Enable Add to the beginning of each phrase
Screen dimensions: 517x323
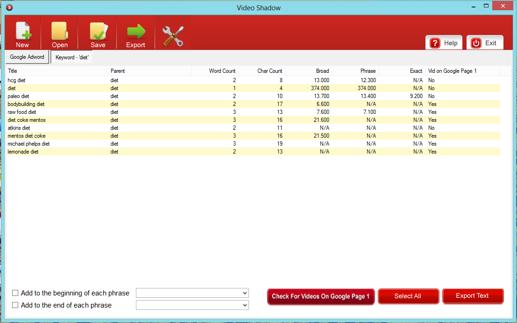15,293
